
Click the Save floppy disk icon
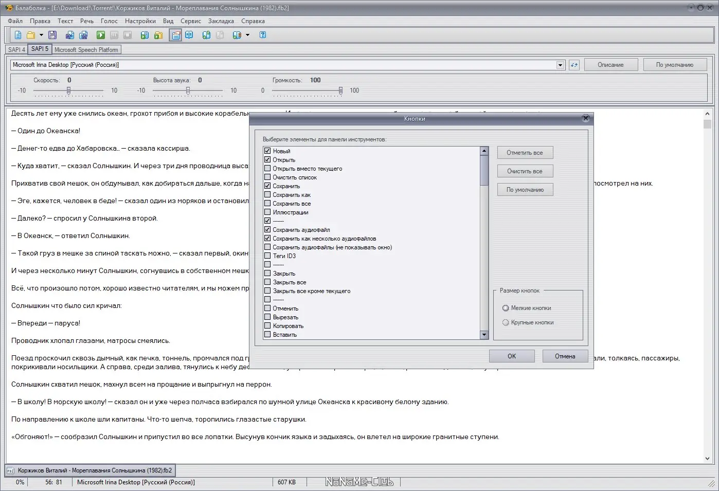coord(52,35)
